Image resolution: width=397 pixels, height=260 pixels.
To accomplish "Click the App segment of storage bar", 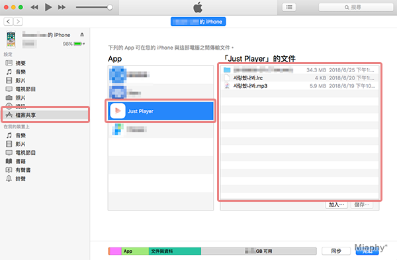I will point(135,251).
